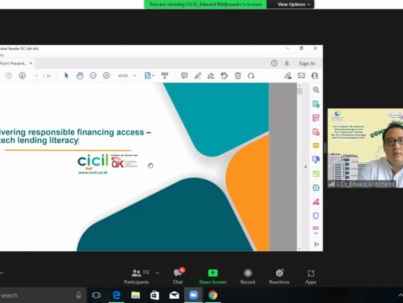Viewport: 403px width, 303px height.
Task: Open Zoom Reactions
Action: click(x=279, y=276)
